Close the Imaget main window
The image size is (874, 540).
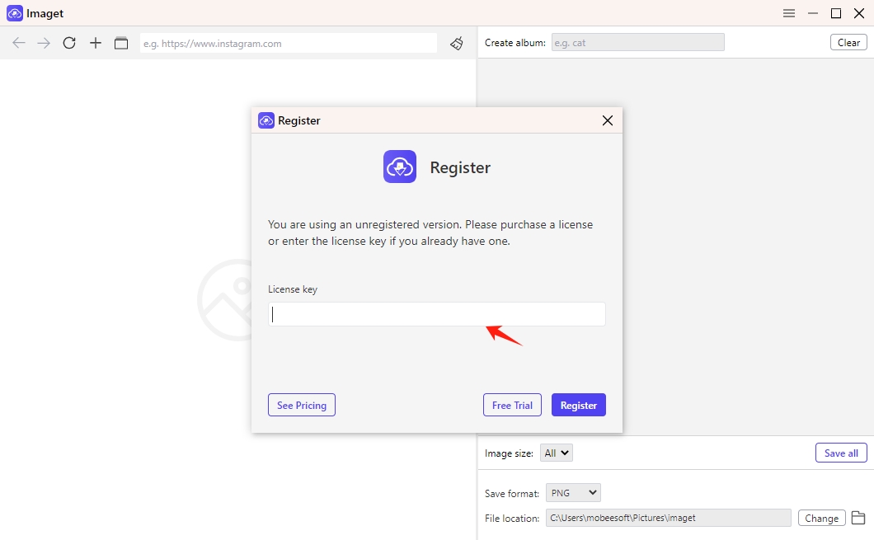[859, 13]
